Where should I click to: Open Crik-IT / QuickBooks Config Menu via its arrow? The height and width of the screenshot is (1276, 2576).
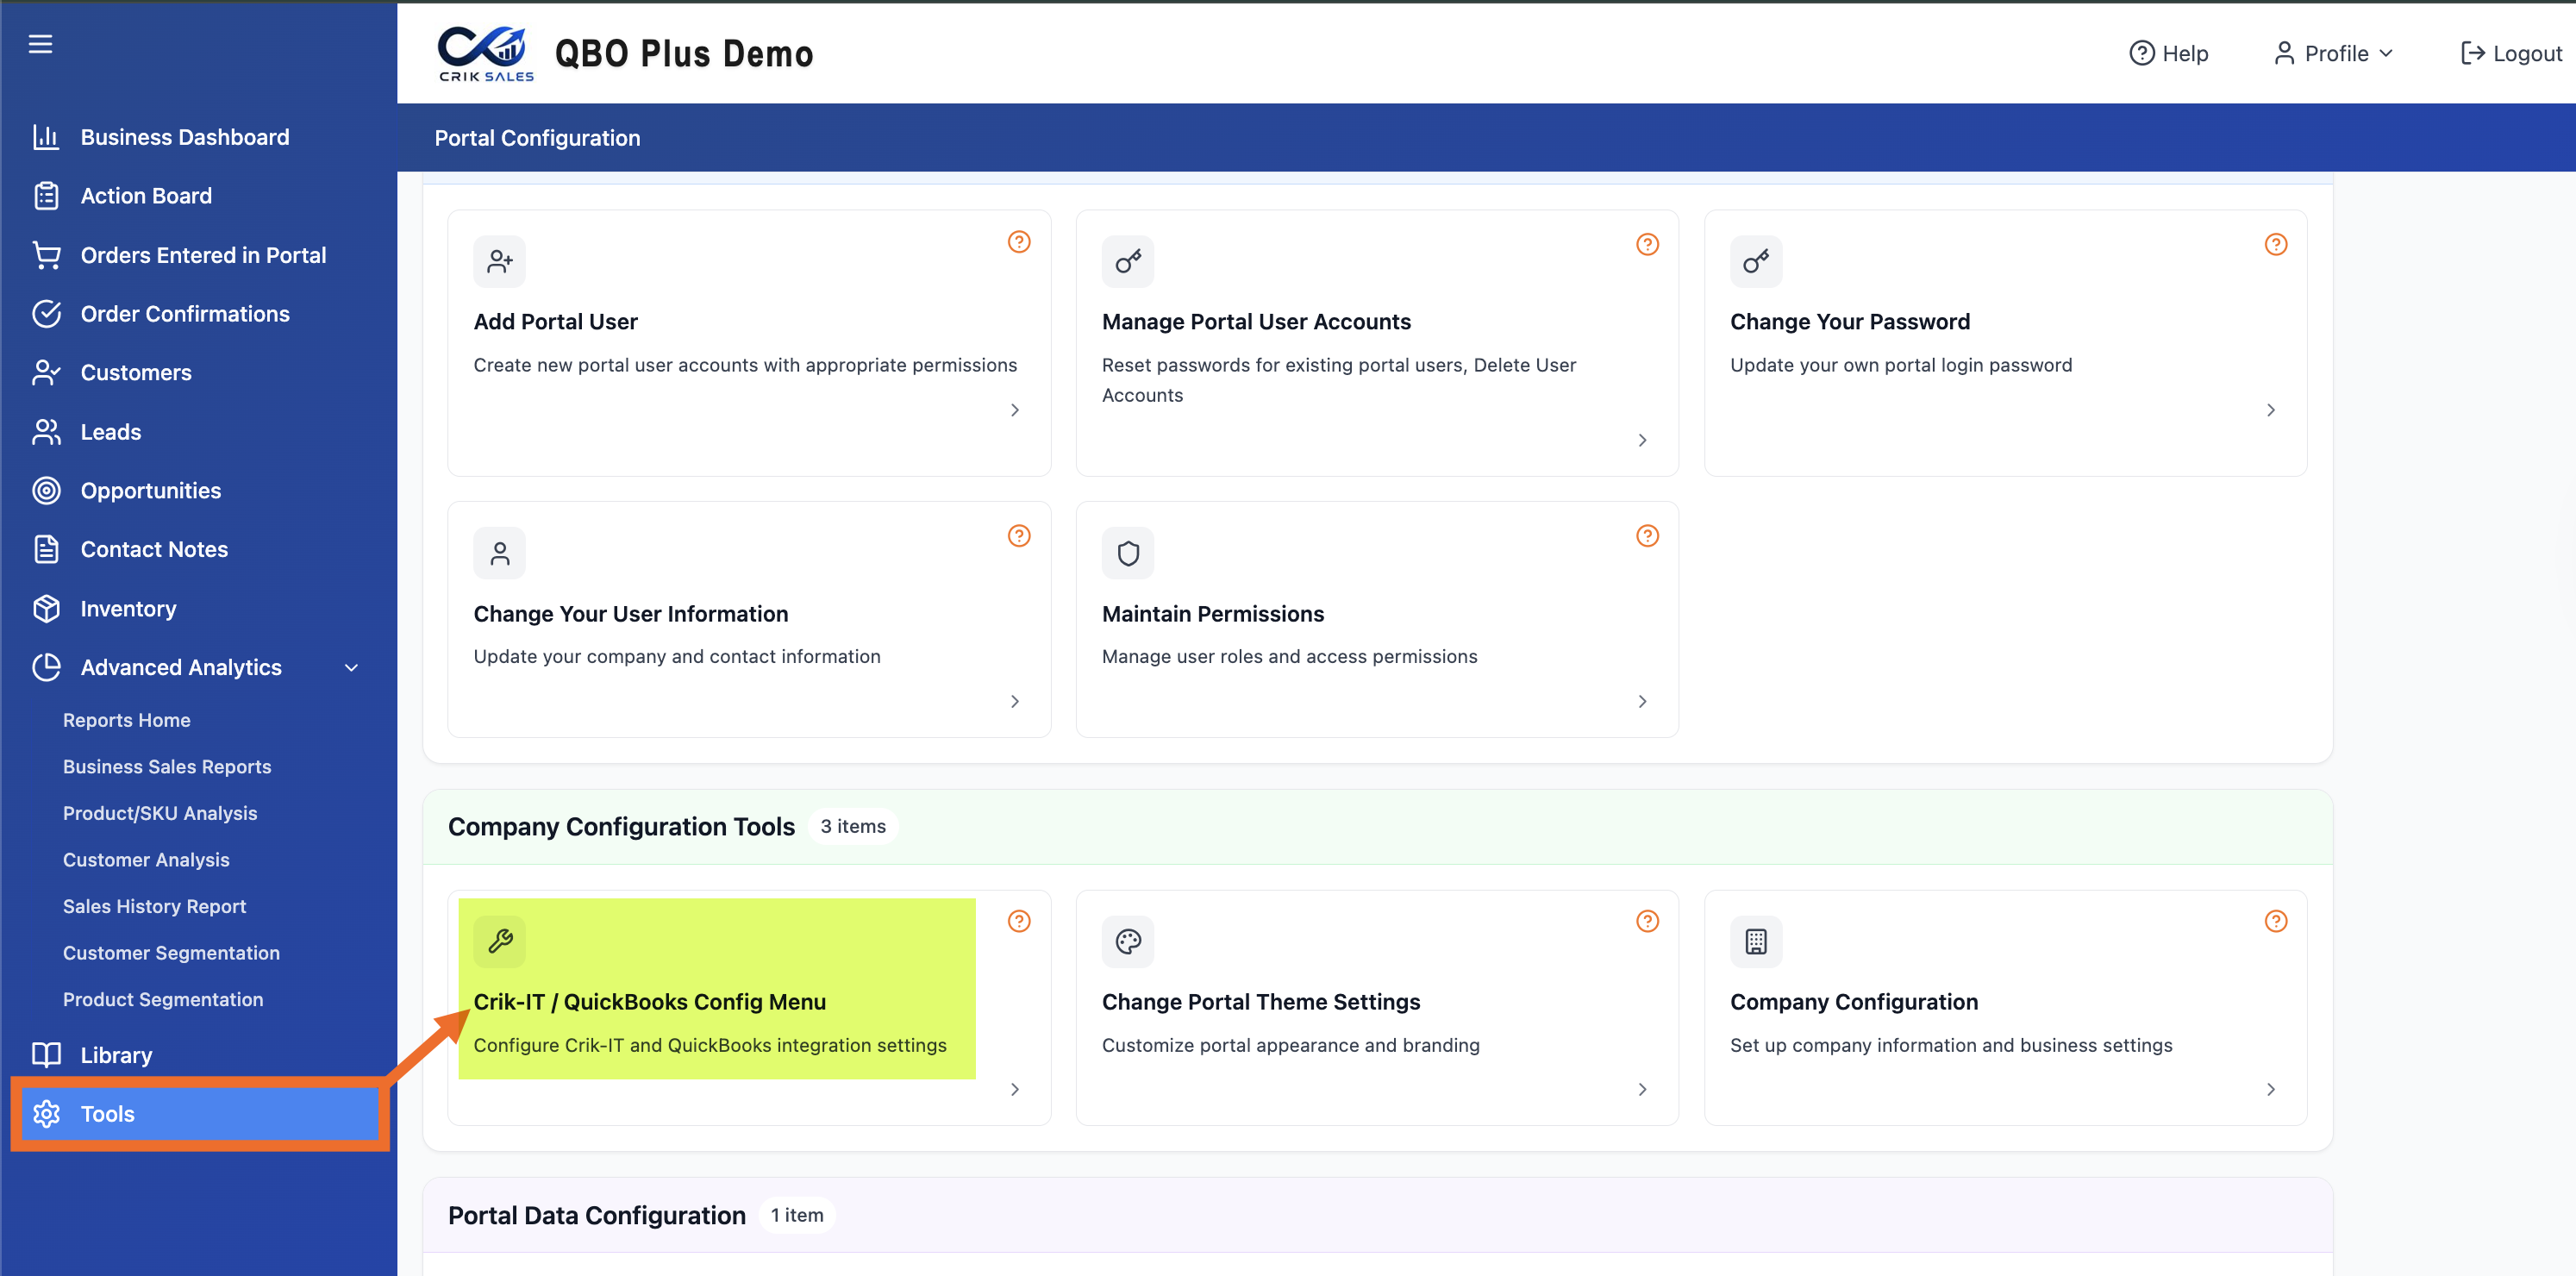point(1015,1089)
